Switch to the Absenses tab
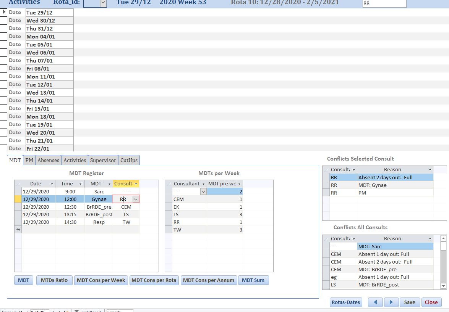449x312 pixels. tap(48, 160)
